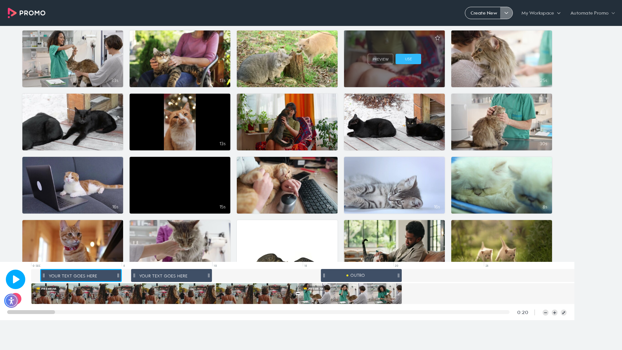This screenshot has height=350, width=622.
Task: Choose the 16s cat beside laptop video
Action: pyautogui.click(x=73, y=185)
